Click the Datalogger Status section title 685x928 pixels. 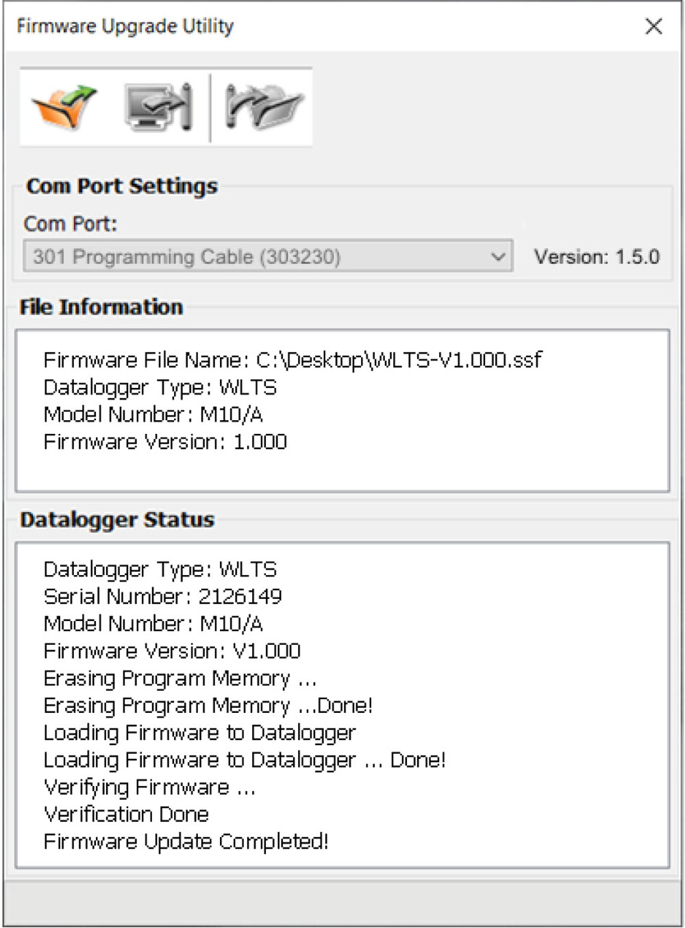[x=117, y=520]
